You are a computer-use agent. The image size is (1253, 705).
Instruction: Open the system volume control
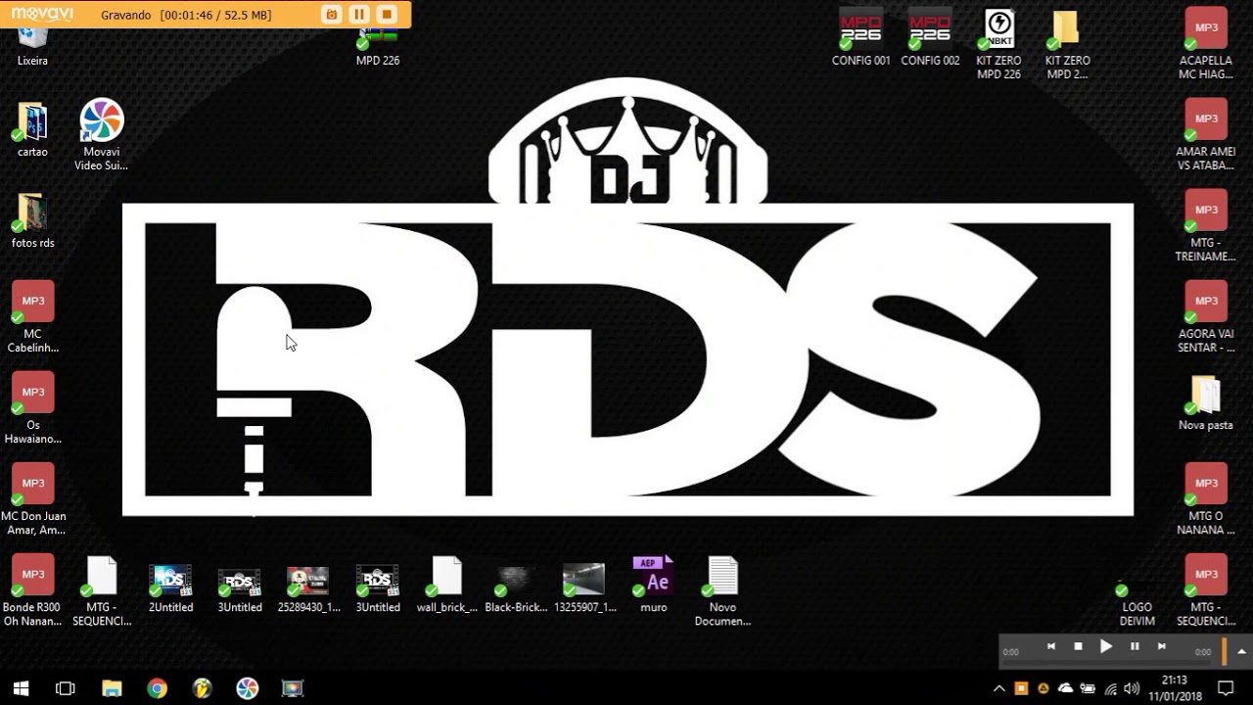(1132, 688)
